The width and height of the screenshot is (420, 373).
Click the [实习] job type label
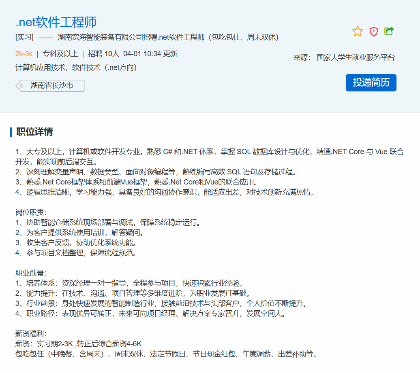[24, 37]
